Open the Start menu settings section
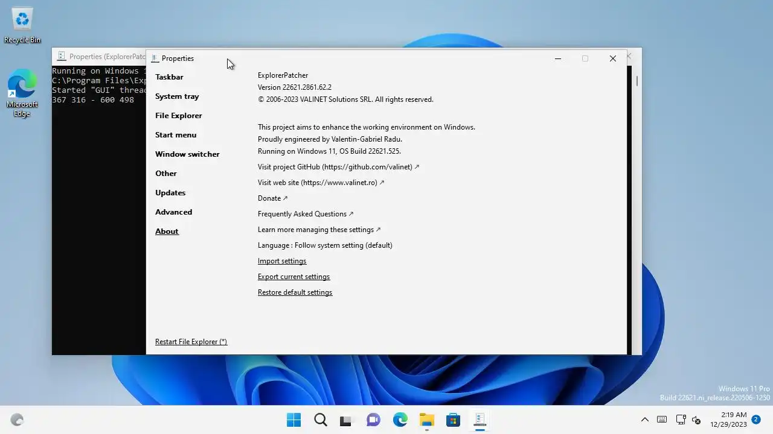 176,135
